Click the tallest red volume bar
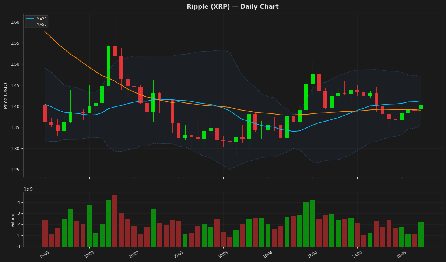Screen dimensions: 446x262 click(x=115, y=221)
